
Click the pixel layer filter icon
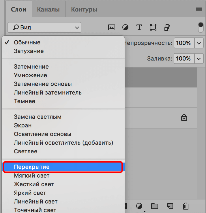coord(112,27)
